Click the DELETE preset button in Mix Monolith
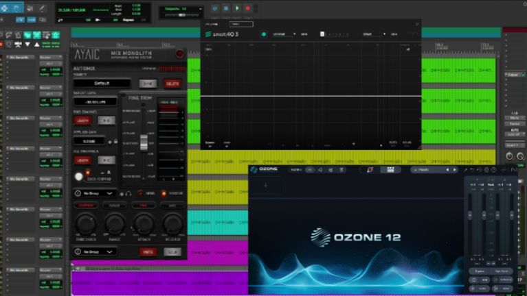The height and width of the screenshot is (296, 527). point(172,84)
